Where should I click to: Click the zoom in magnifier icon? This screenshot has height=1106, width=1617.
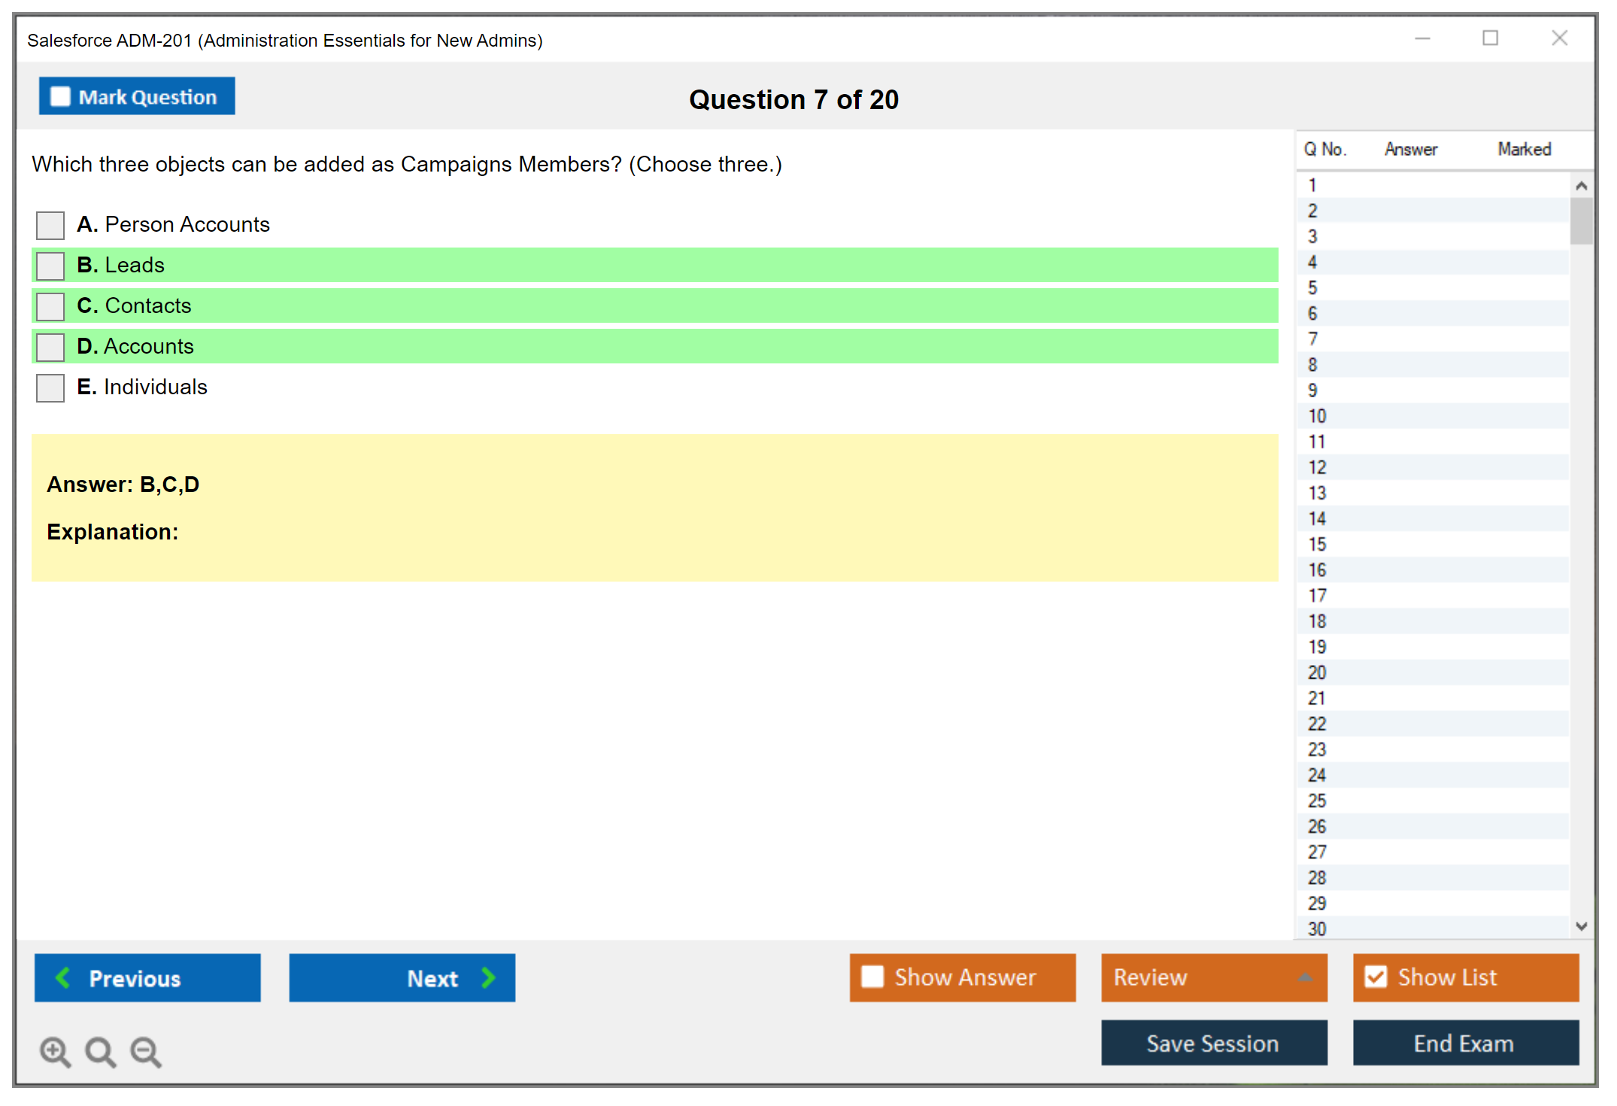tap(55, 1051)
